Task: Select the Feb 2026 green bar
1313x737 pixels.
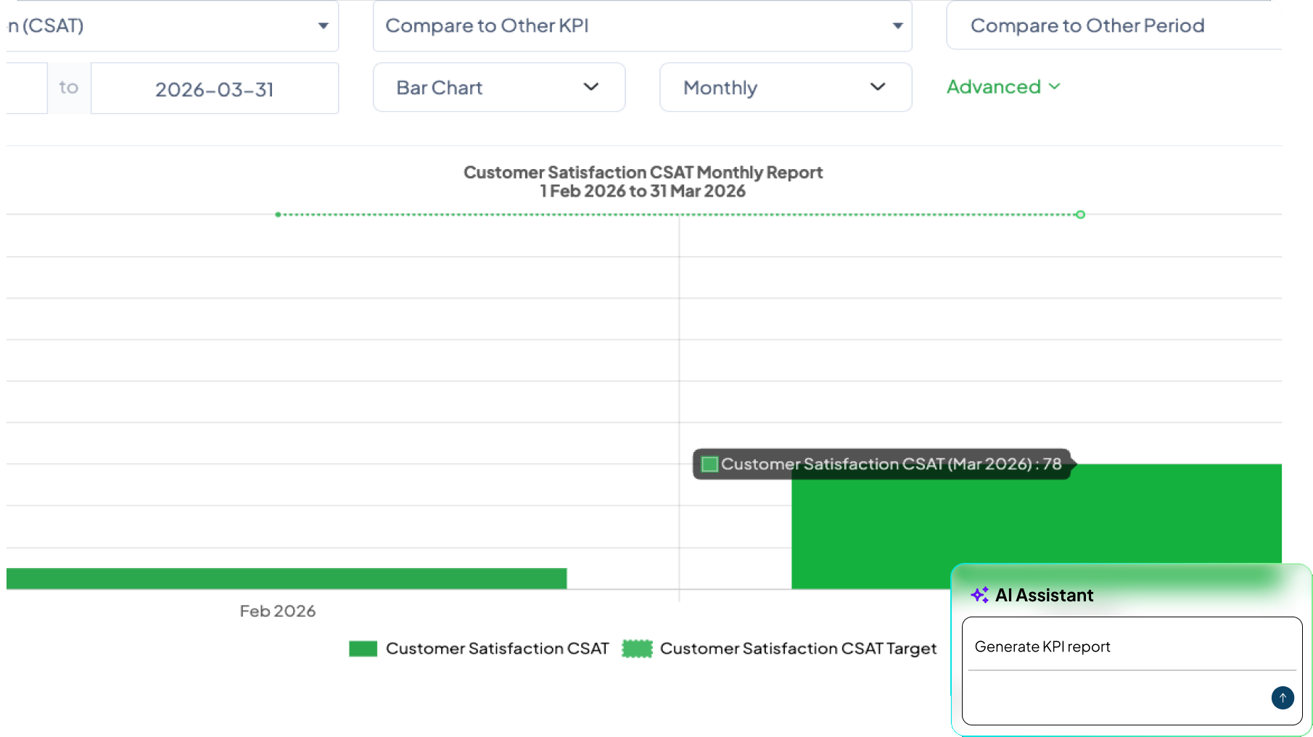Action: coord(283,578)
